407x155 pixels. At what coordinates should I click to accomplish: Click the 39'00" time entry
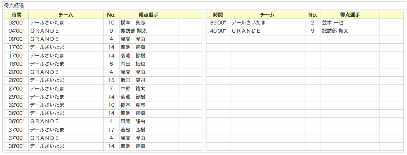[218, 23]
